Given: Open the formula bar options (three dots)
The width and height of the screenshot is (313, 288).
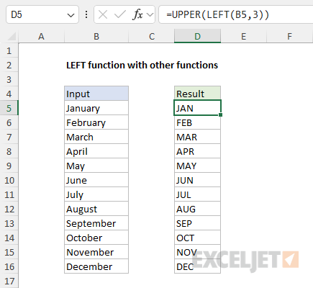Looking at the screenshot, I should click(86, 14).
